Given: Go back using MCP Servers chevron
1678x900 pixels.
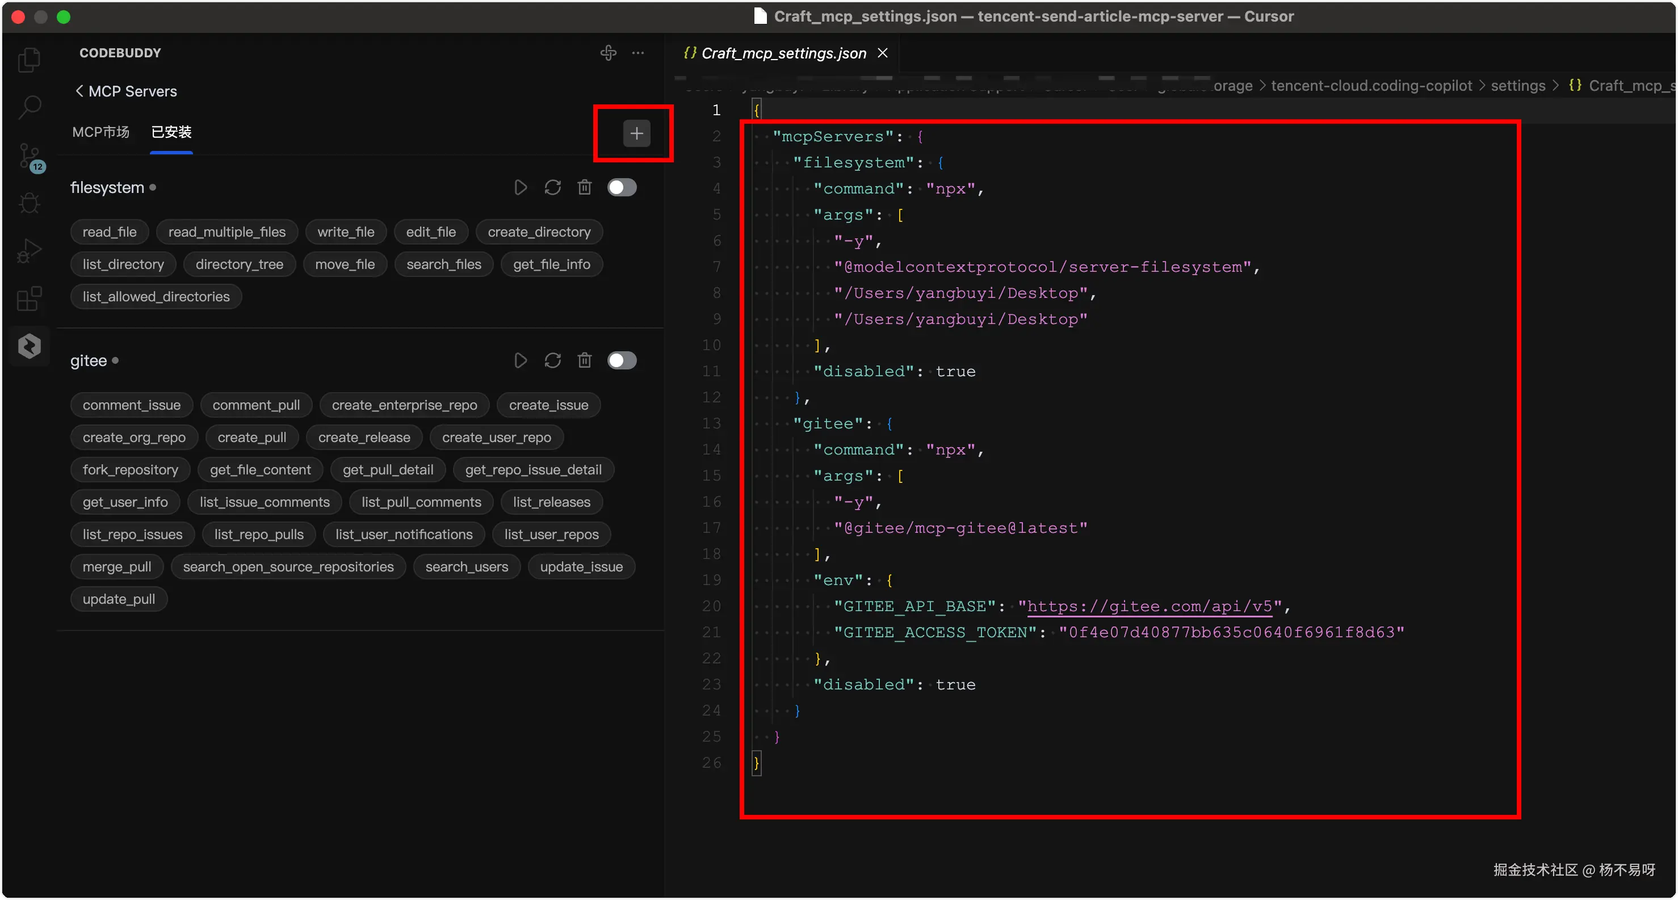Looking at the screenshot, I should pyautogui.click(x=79, y=91).
